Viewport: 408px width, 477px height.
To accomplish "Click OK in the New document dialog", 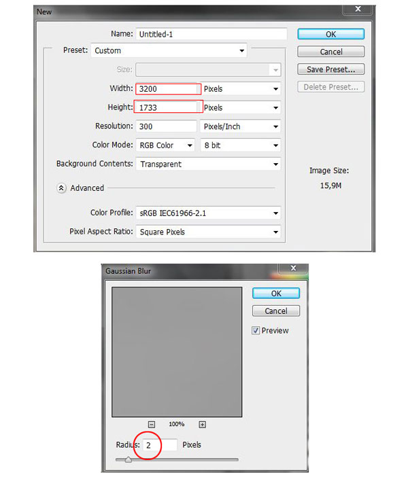I will 330,34.
